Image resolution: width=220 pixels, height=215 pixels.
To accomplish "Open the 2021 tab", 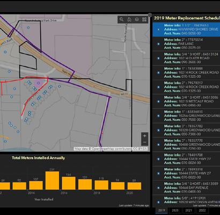I will tap(188, 210).
